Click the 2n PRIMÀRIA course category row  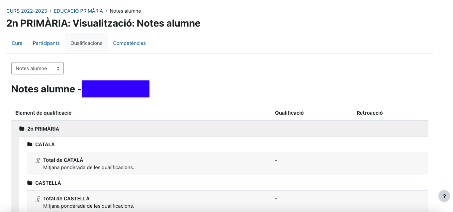43,129
